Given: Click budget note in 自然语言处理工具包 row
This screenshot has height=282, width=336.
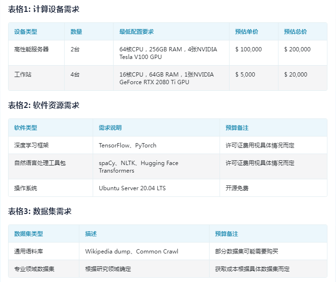Looking at the screenshot, I should (273, 166).
